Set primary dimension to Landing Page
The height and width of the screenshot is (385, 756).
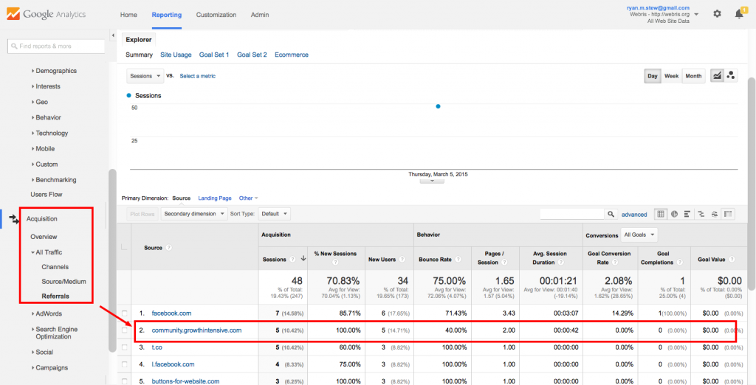(215, 198)
